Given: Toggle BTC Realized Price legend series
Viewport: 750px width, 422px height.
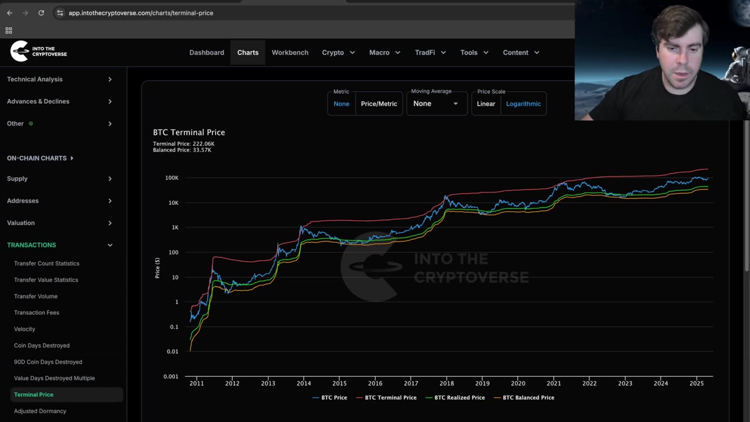Looking at the screenshot, I should 455,398.
